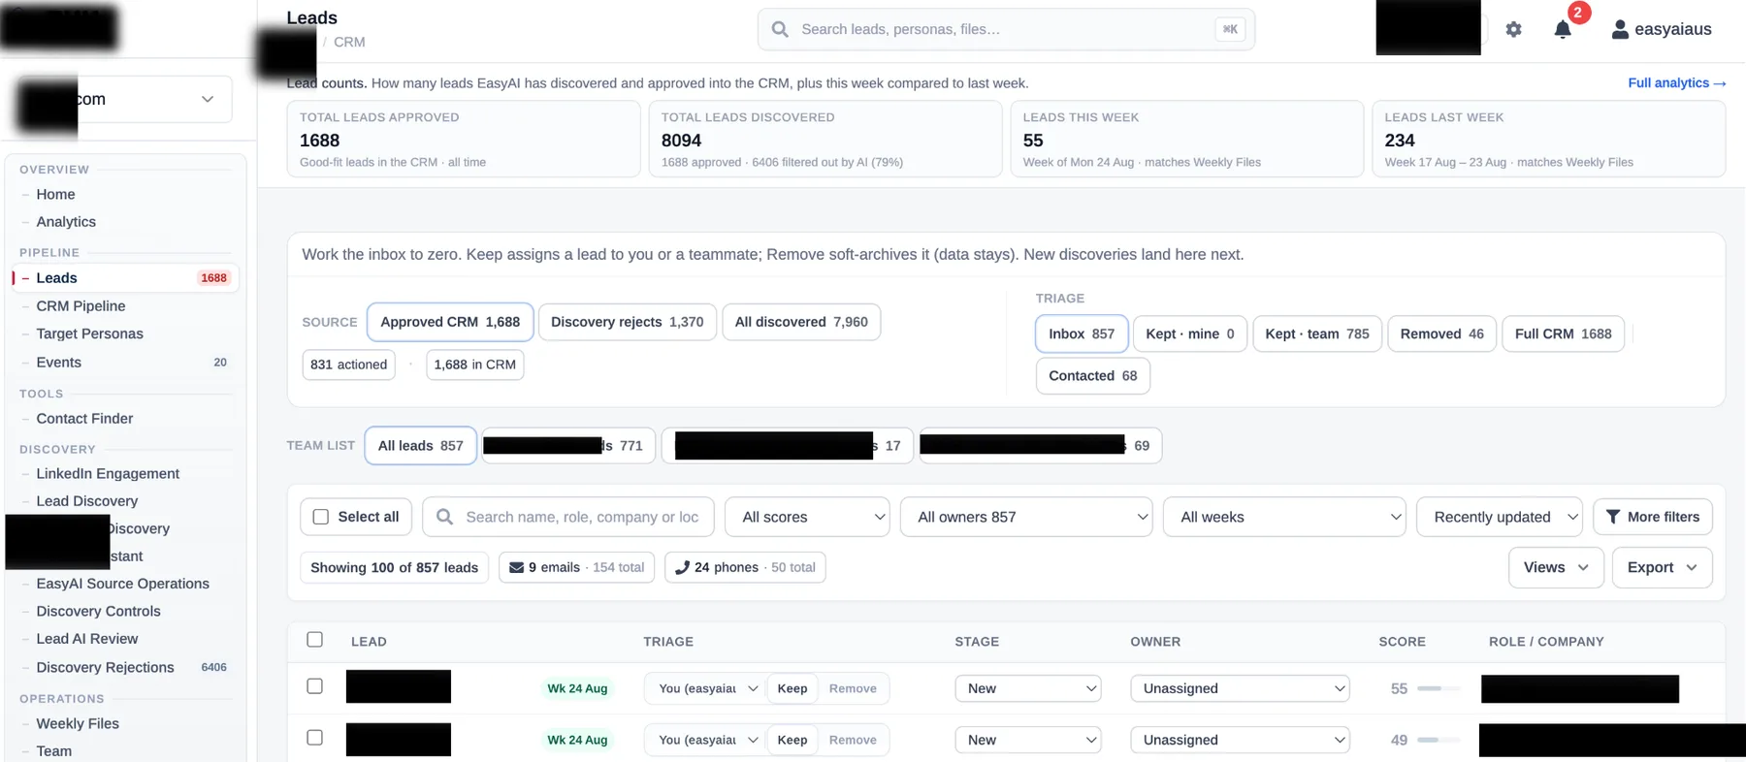The width and height of the screenshot is (1746, 762).
Task: Click Remove for the score 49 lead
Action: tap(853, 740)
